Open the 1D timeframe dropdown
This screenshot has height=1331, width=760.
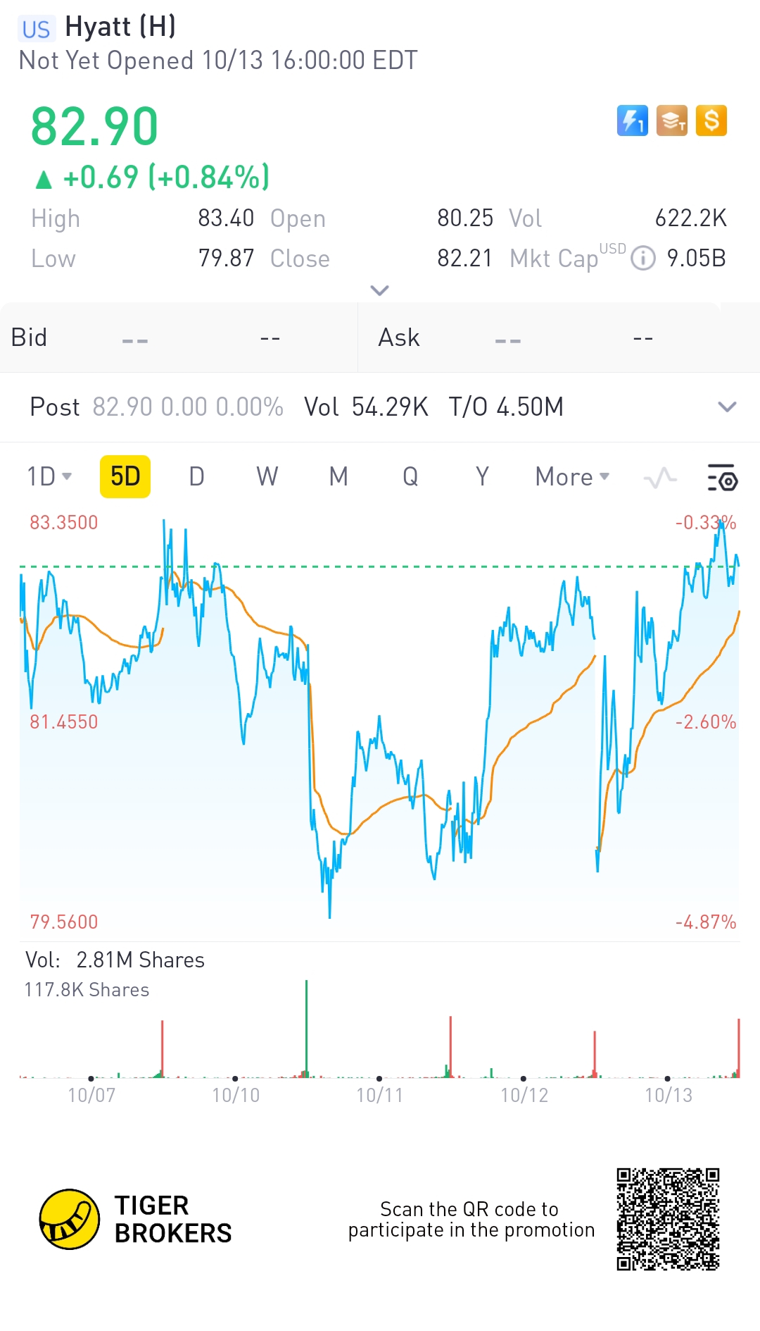(49, 477)
